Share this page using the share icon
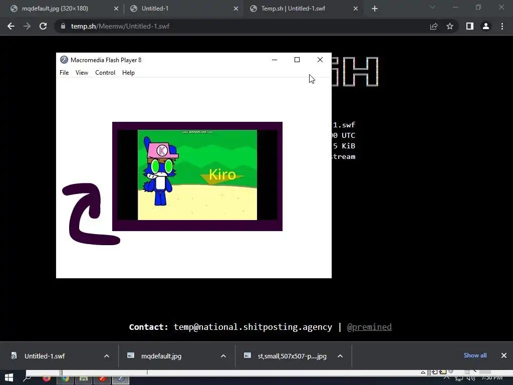 (434, 26)
